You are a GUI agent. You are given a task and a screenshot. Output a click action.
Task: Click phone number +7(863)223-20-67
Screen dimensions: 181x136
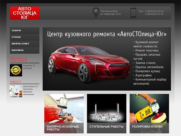[x=154, y=11]
